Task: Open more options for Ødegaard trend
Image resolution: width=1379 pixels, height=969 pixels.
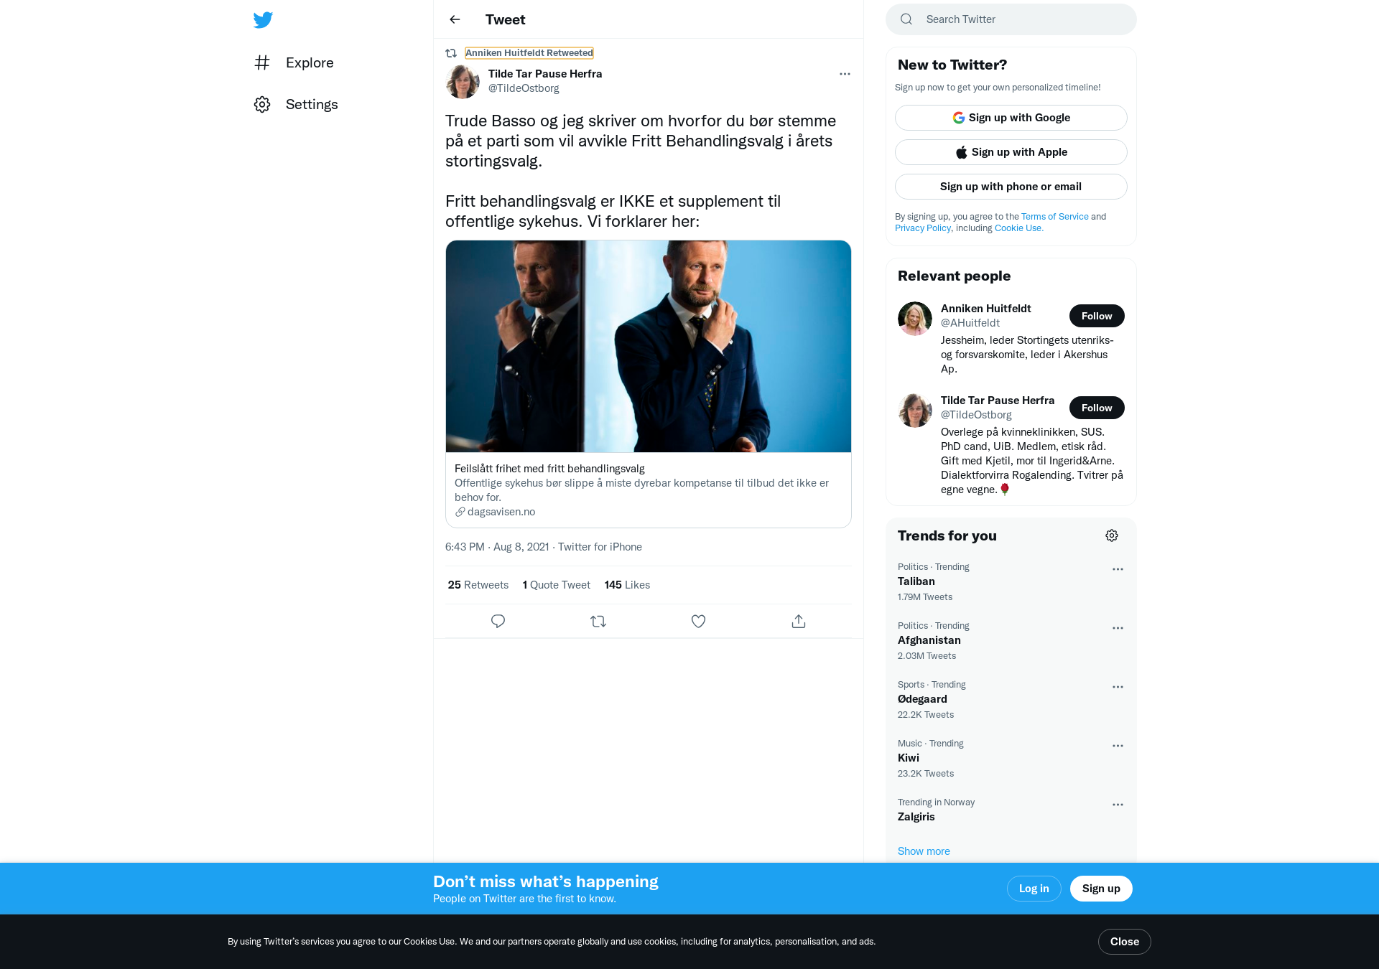Action: [x=1118, y=687]
